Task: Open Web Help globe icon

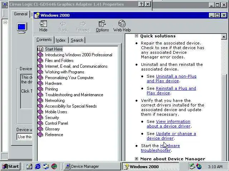Action: [x=122, y=24]
